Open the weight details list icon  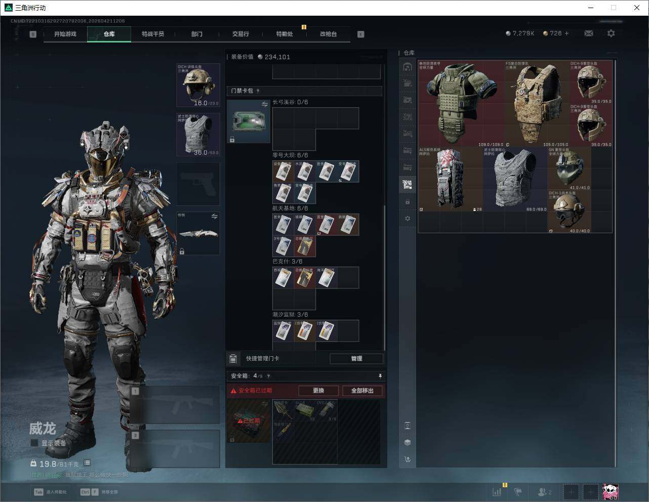point(87,463)
